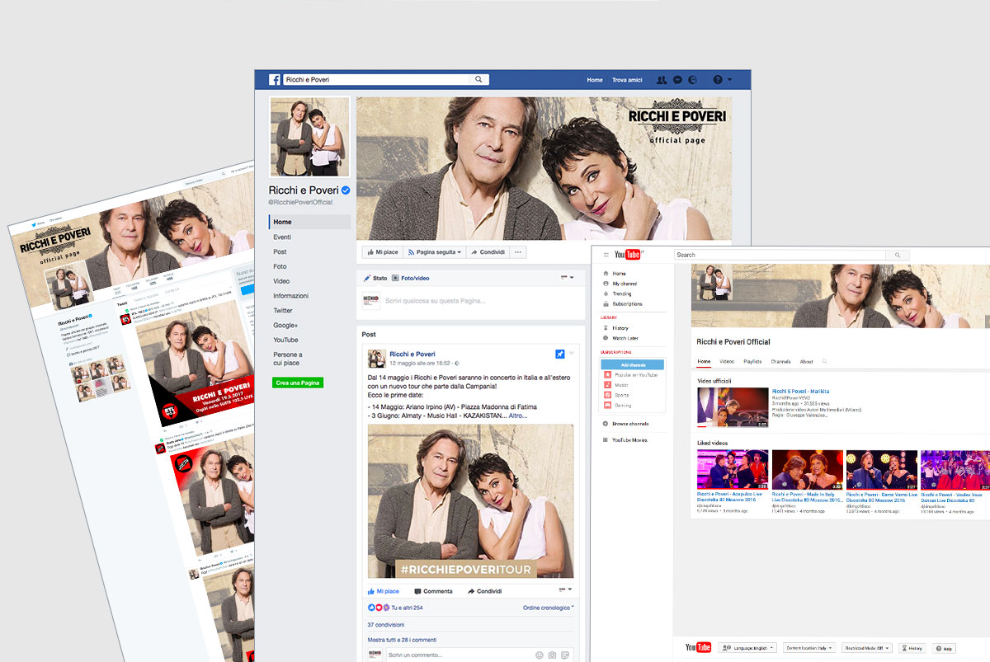The width and height of the screenshot is (990, 662).
Task: Click the emoji icon in comment box
Action: tap(540, 655)
